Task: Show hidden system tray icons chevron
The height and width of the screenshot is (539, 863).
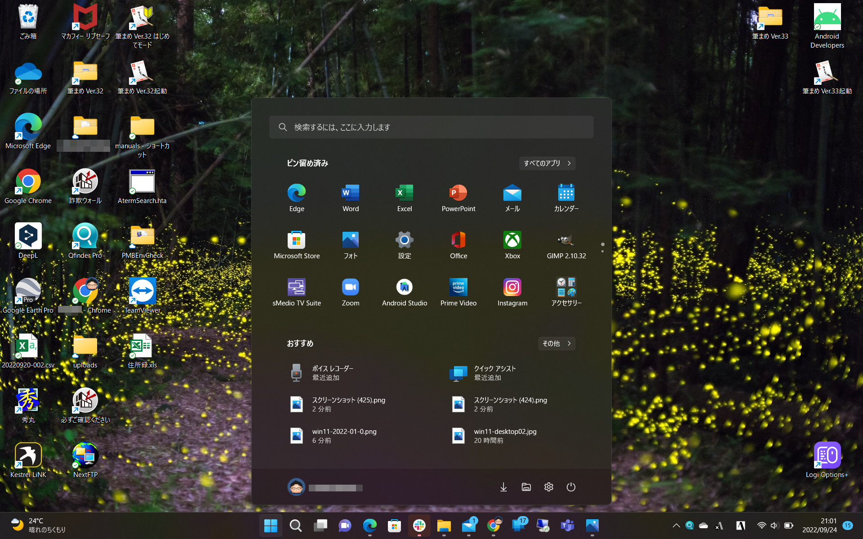Action: click(676, 526)
